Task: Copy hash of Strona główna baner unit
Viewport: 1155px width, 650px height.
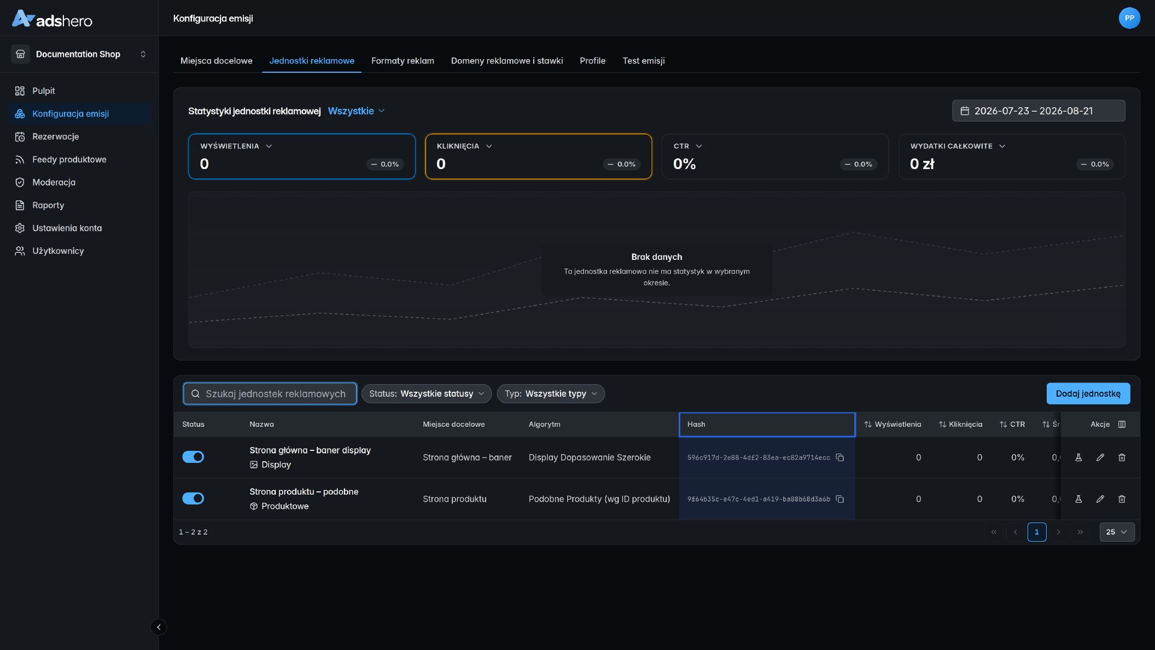Action: tap(840, 457)
